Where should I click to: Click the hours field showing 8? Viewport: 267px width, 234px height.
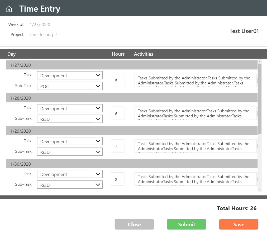click(x=117, y=180)
